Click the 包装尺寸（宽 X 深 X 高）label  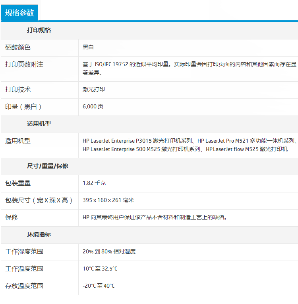click(39, 200)
